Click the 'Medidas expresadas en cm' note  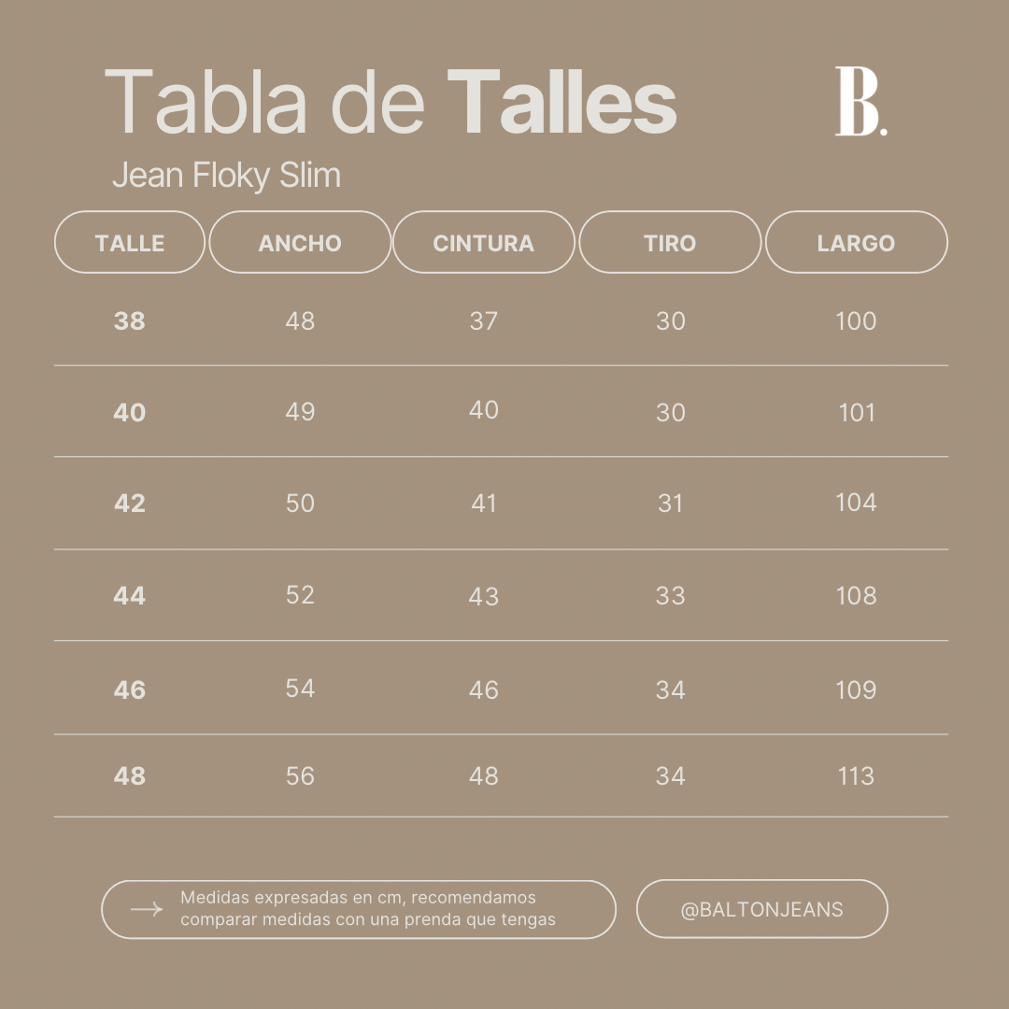(368, 908)
